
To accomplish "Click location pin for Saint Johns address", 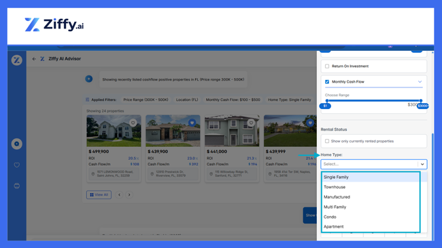I will (92, 174).
